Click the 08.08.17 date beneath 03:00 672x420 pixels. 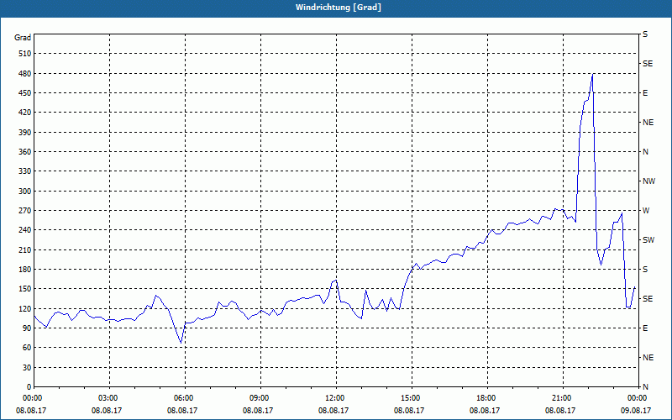(x=107, y=411)
